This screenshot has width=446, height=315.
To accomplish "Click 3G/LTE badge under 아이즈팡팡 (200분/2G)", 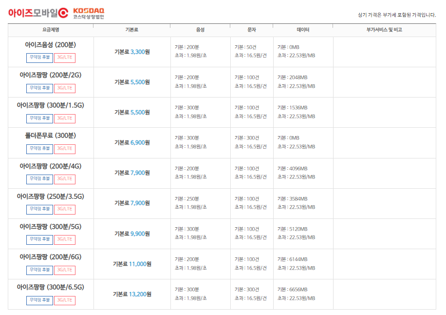I will tap(65, 88).
